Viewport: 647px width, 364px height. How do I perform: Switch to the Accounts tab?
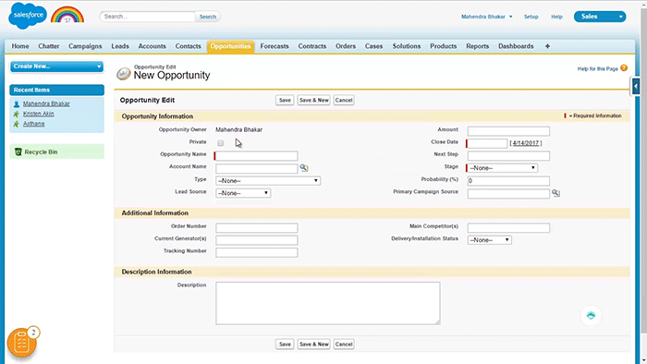coord(152,46)
